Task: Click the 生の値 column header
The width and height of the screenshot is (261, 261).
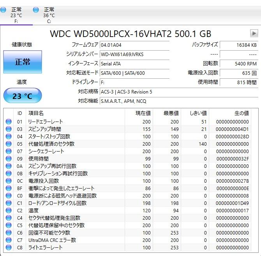Action: (x=230, y=113)
